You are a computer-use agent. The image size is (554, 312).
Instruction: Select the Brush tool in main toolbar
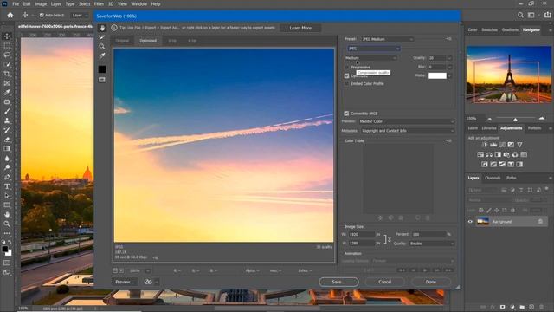coord(7,111)
